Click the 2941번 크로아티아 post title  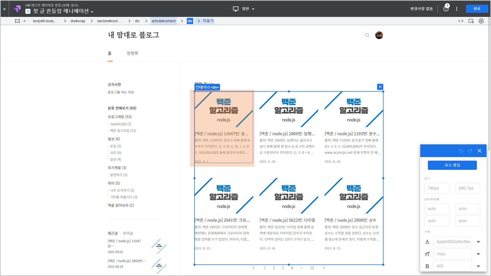coord(222,220)
